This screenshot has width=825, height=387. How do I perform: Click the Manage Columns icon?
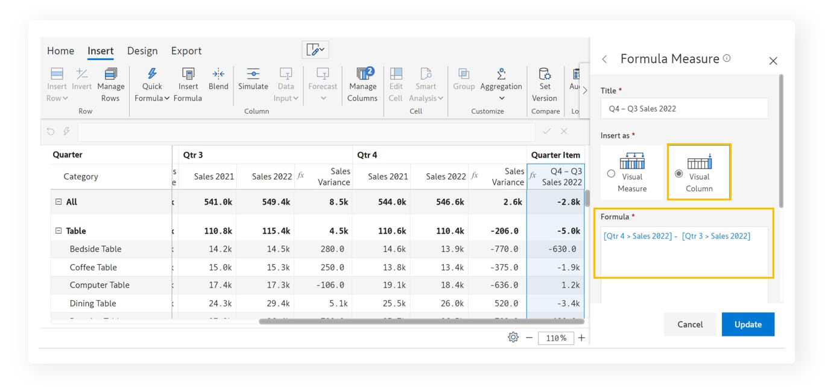point(365,73)
